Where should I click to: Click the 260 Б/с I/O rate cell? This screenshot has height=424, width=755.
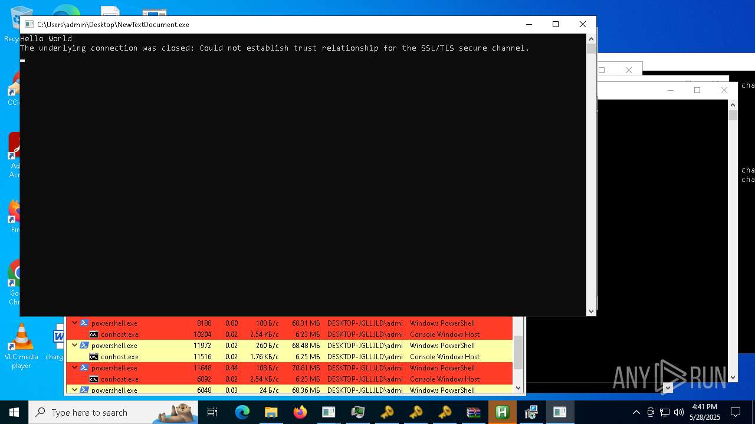[x=267, y=346]
